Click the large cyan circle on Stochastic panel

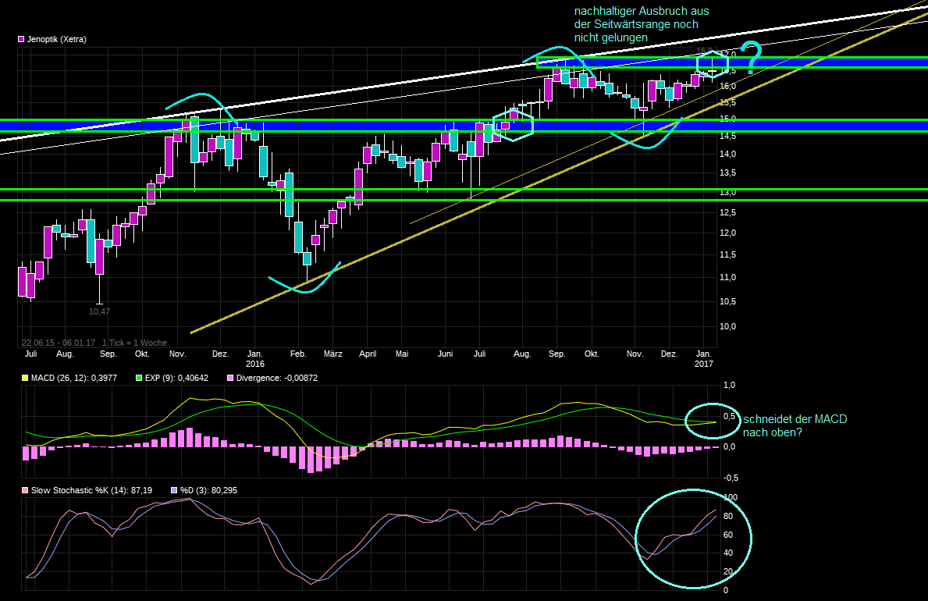[x=694, y=539]
